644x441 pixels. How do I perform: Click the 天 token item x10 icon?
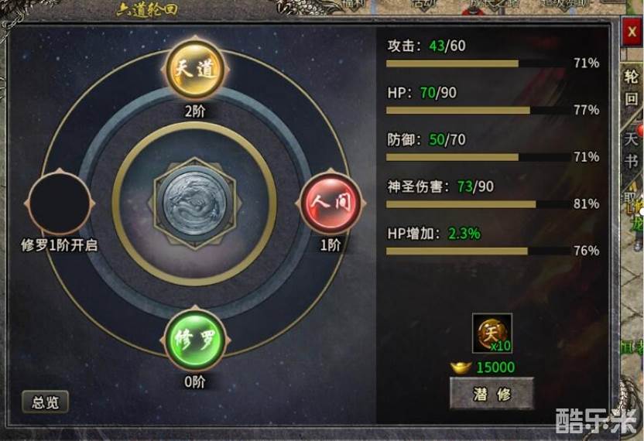tap(492, 333)
